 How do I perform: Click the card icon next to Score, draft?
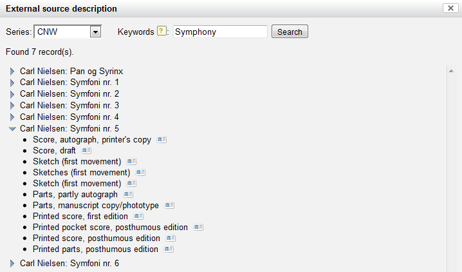pyautogui.click(x=86, y=151)
